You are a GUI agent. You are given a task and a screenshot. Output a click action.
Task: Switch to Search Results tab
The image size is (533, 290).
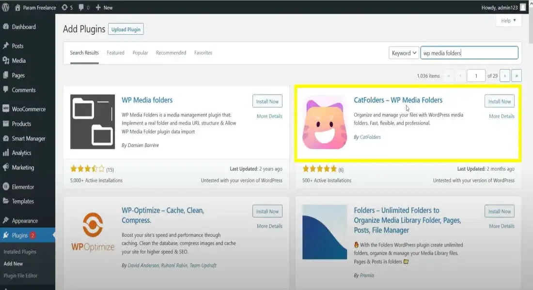[x=84, y=53]
